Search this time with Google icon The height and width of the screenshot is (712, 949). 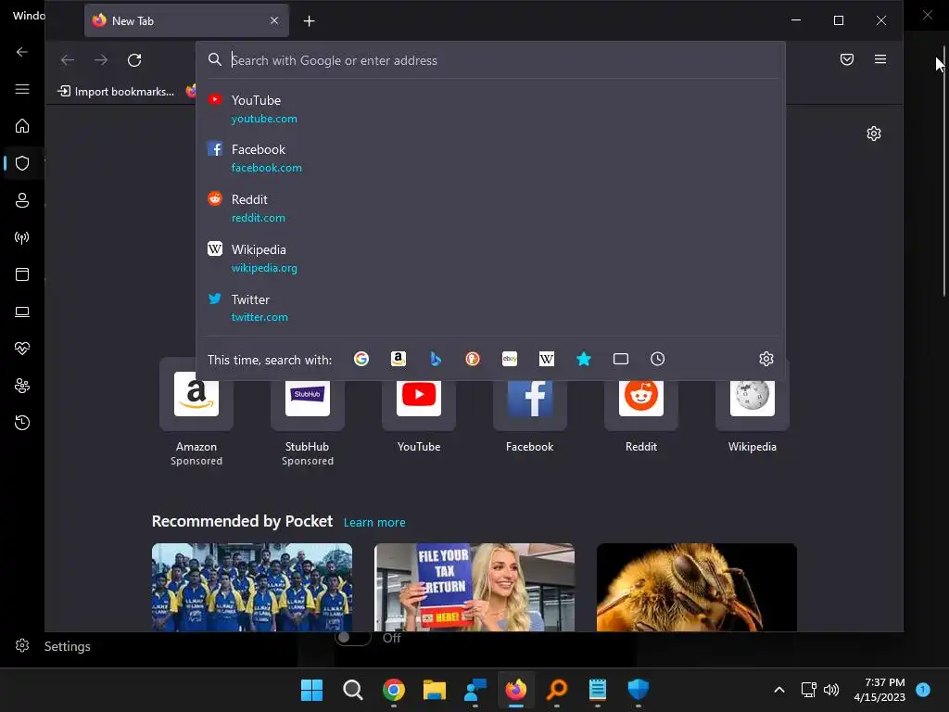click(361, 359)
